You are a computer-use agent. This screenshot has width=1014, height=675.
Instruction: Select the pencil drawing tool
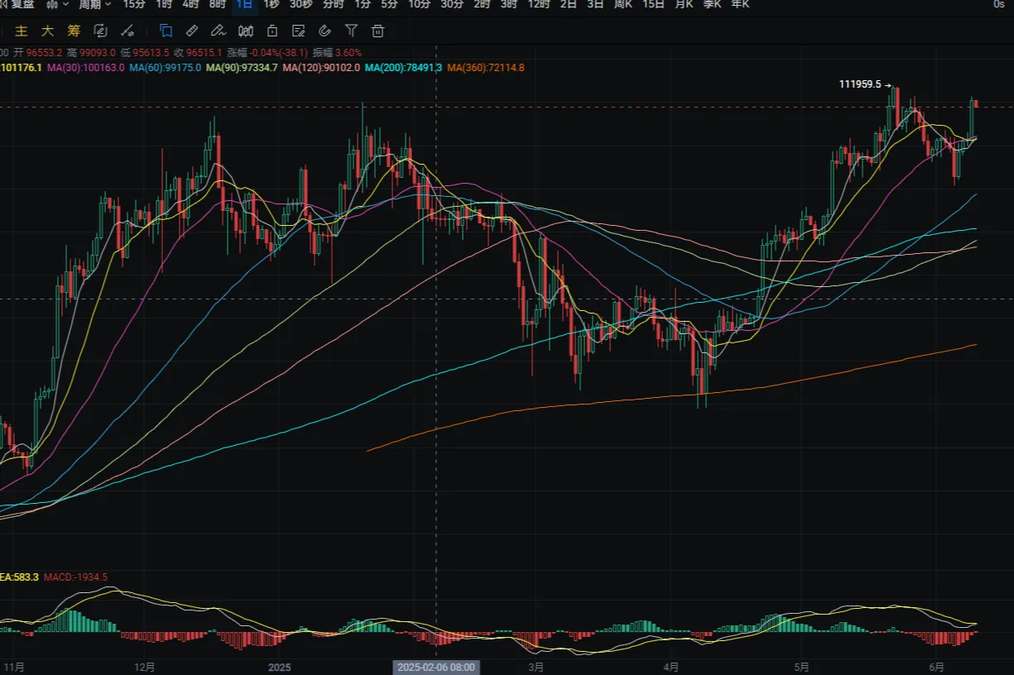click(x=219, y=31)
